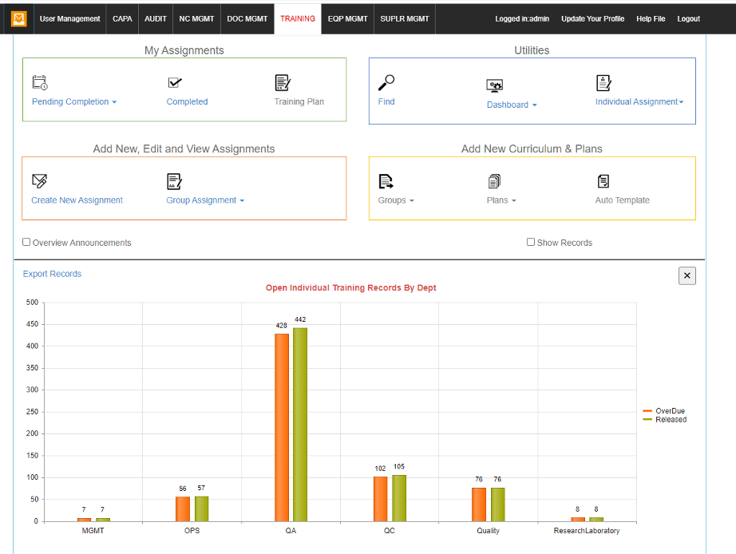Tick the Show Records checkbox
736x554 pixels.
pos(531,242)
